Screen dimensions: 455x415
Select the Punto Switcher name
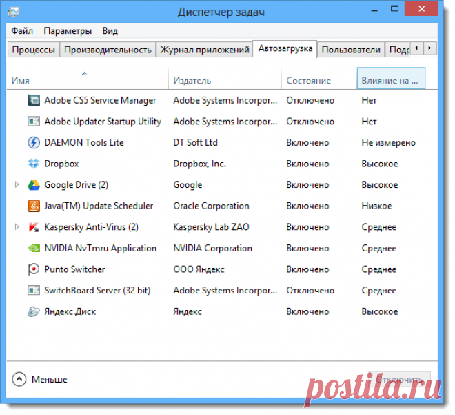pos(74,269)
